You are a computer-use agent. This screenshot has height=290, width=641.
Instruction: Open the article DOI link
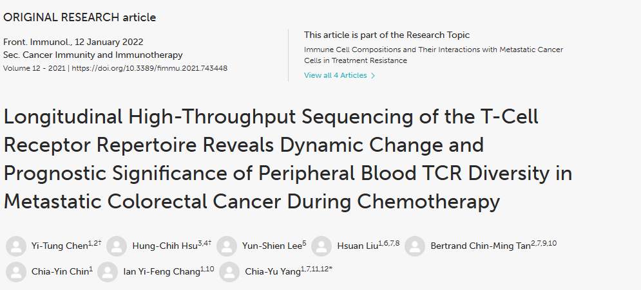(x=149, y=68)
